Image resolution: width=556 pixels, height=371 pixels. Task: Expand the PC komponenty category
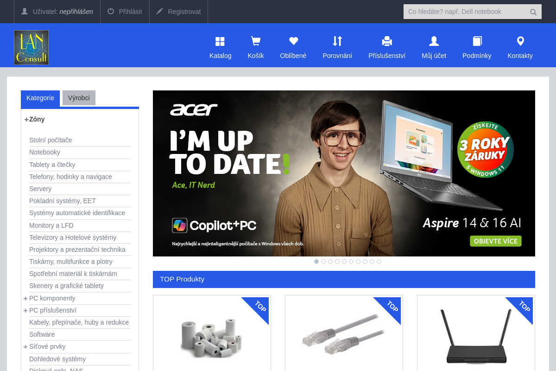point(26,298)
